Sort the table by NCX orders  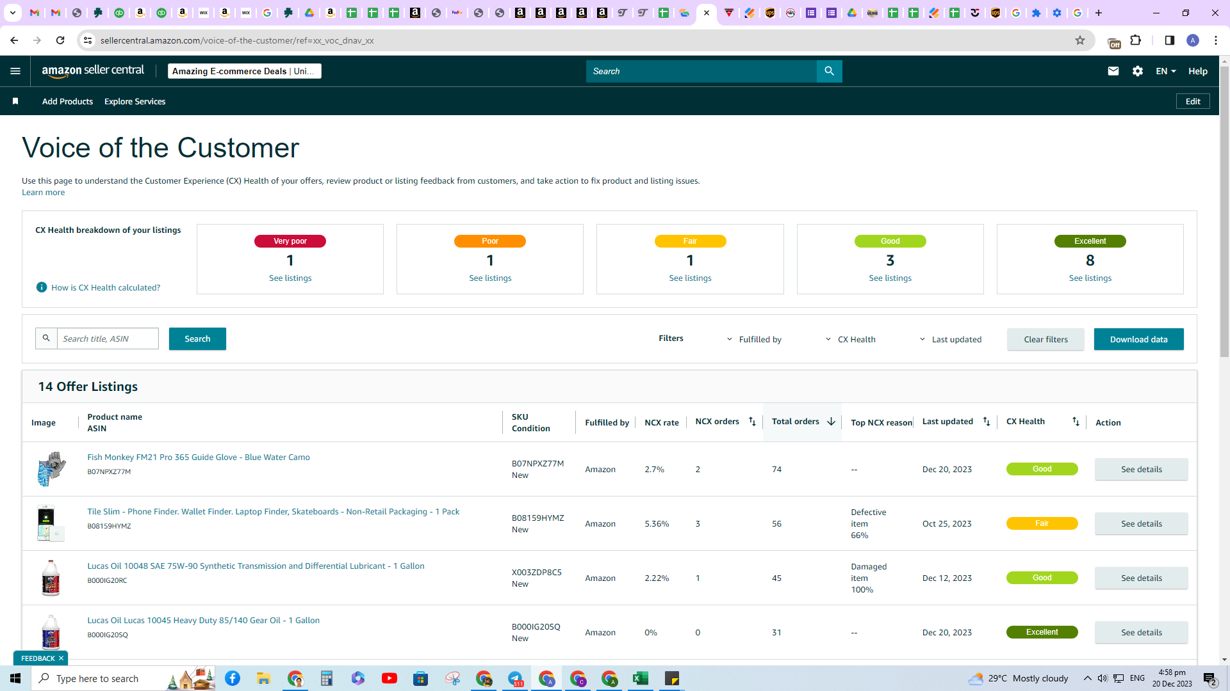(x=752, y=422)
